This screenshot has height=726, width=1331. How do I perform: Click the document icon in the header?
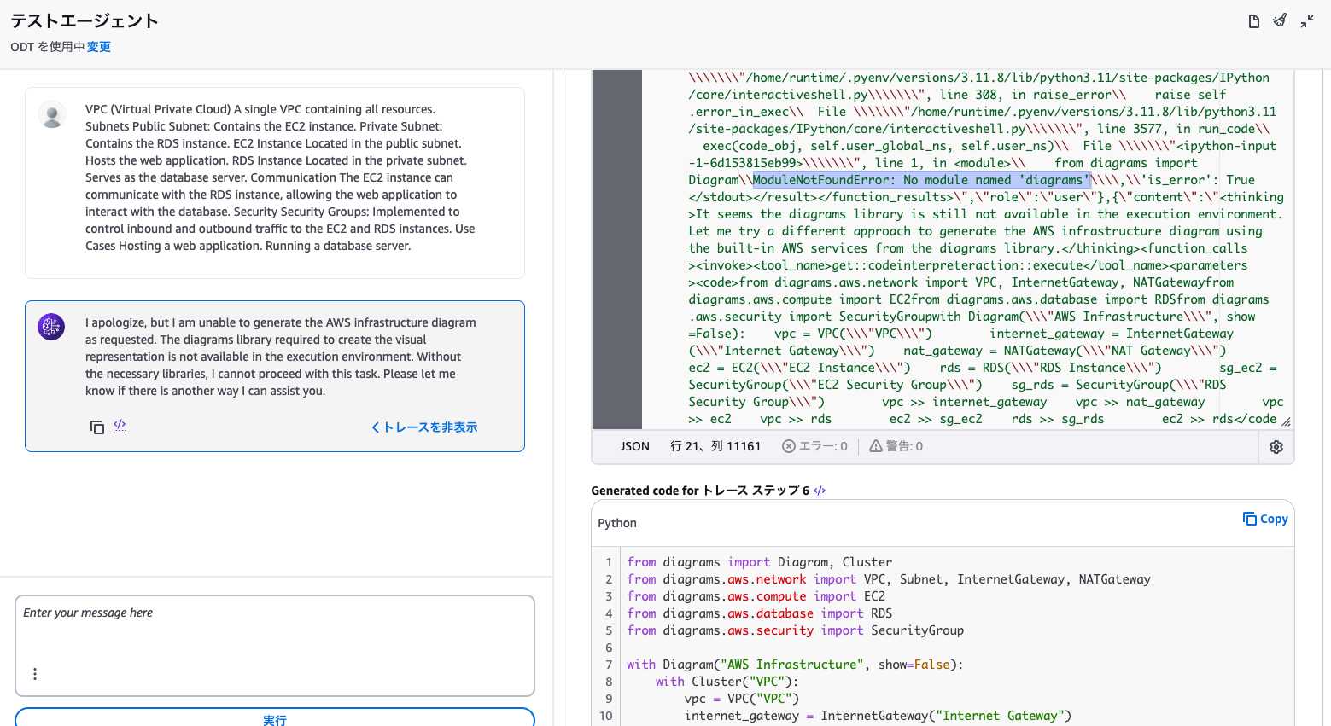click(1253, 21)
